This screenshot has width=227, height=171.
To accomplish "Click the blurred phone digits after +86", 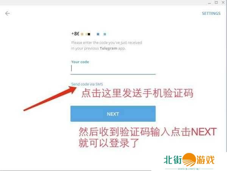I will [x=93, y=34].
